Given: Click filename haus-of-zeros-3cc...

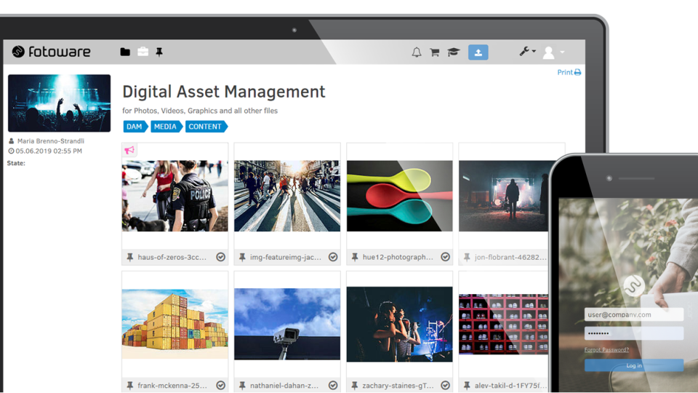Looking at the screenshot, I should point(172,257).
